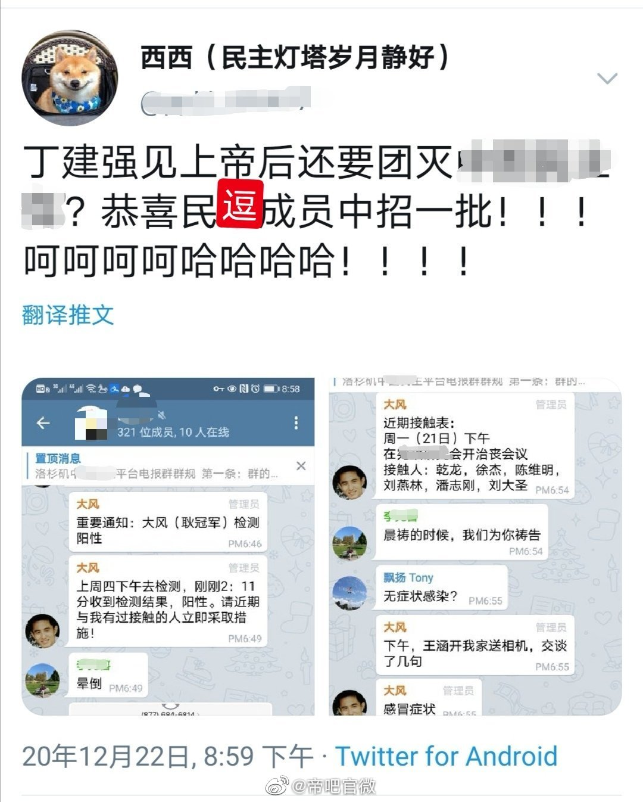
Task: Tap landscape avatar beside 晕倒 message
Action: (x=43, y=680)
